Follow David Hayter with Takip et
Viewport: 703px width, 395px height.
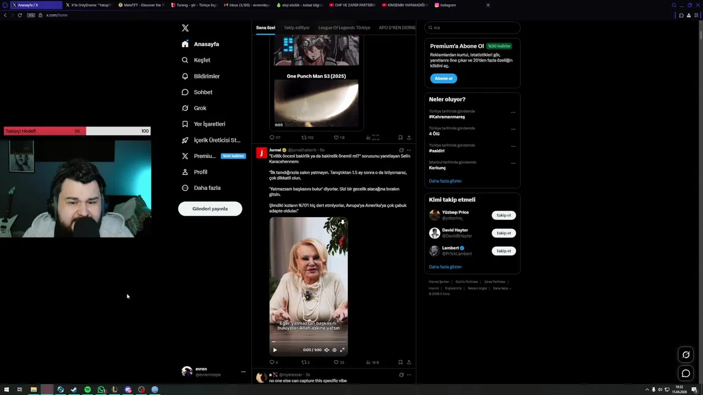504,233
